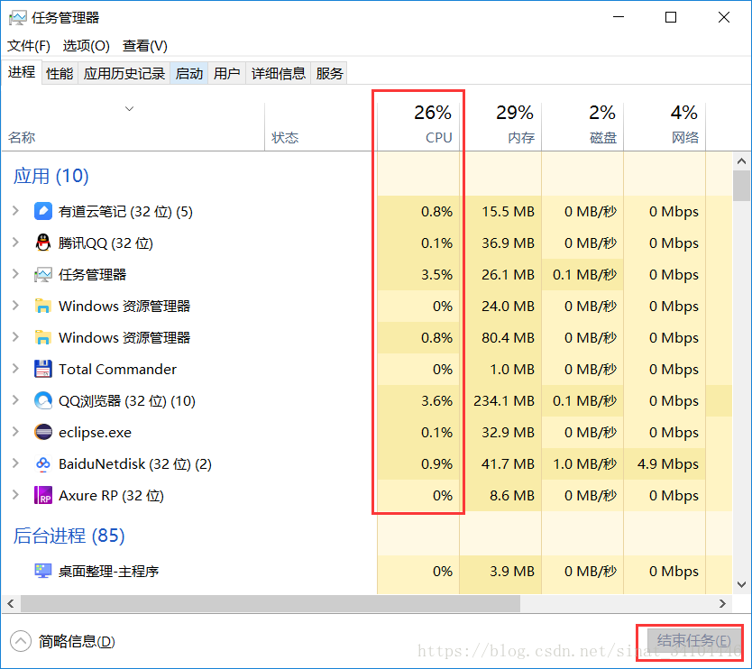Select the eclipse.exe row name
Image resolution: width=752 pixels, height=669 pixels.
(x=95, y=432)
